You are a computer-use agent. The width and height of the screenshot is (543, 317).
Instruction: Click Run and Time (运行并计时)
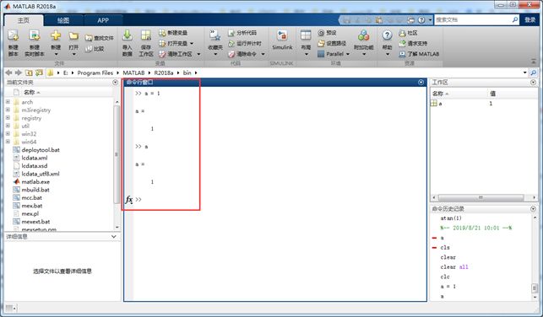[x=245, y=44]
